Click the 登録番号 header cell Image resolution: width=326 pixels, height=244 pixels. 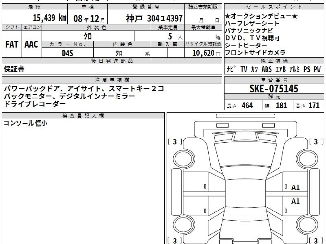tap(146, 7)
